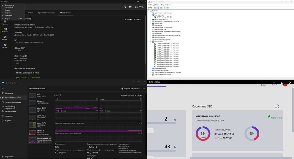Choose Свернуть in window system menu
This screenshot has width=294, height=159.
point(12,13)
